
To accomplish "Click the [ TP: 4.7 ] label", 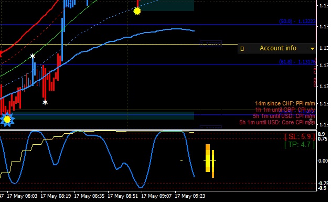I will [x=300, y=145].
